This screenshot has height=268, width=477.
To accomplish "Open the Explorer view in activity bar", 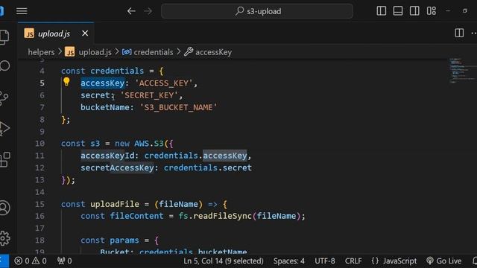I will point(4,36).
